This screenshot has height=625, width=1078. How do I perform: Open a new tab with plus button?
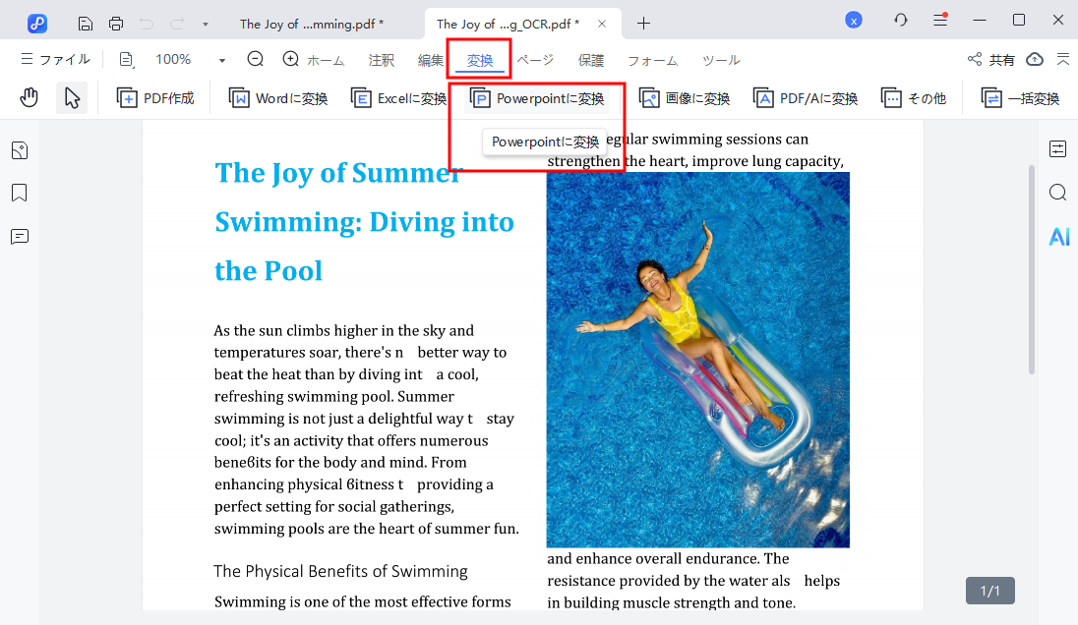coord(643,23)
